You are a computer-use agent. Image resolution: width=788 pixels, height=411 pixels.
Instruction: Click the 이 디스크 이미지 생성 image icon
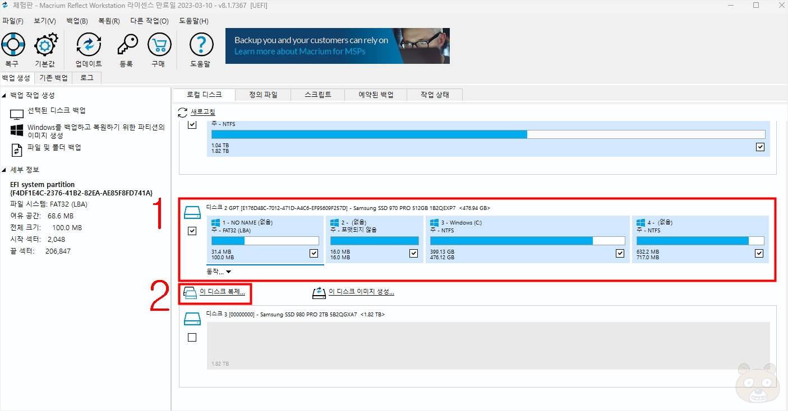coord(319,292)
